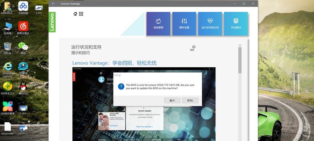Click the Lenovo Vantage window title text
The image size is (314, 141).
(70, 4)
